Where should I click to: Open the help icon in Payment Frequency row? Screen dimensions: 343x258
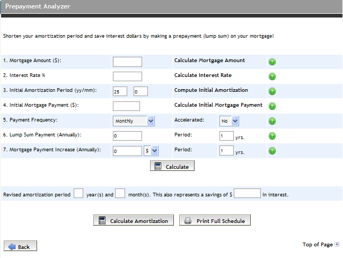(272, 121)
